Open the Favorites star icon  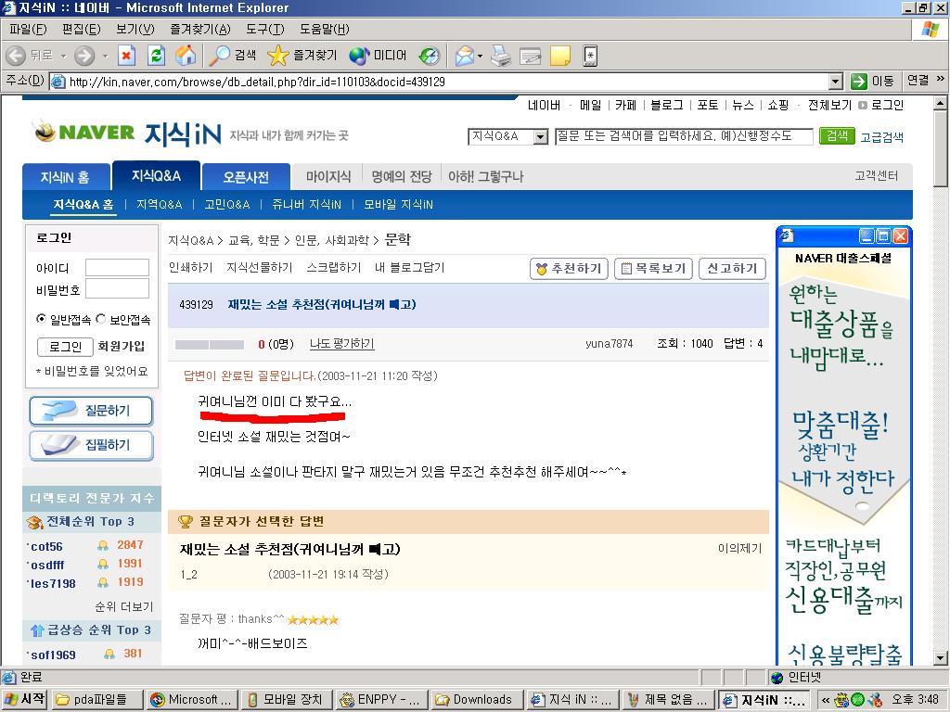click(x=278, y=56)
